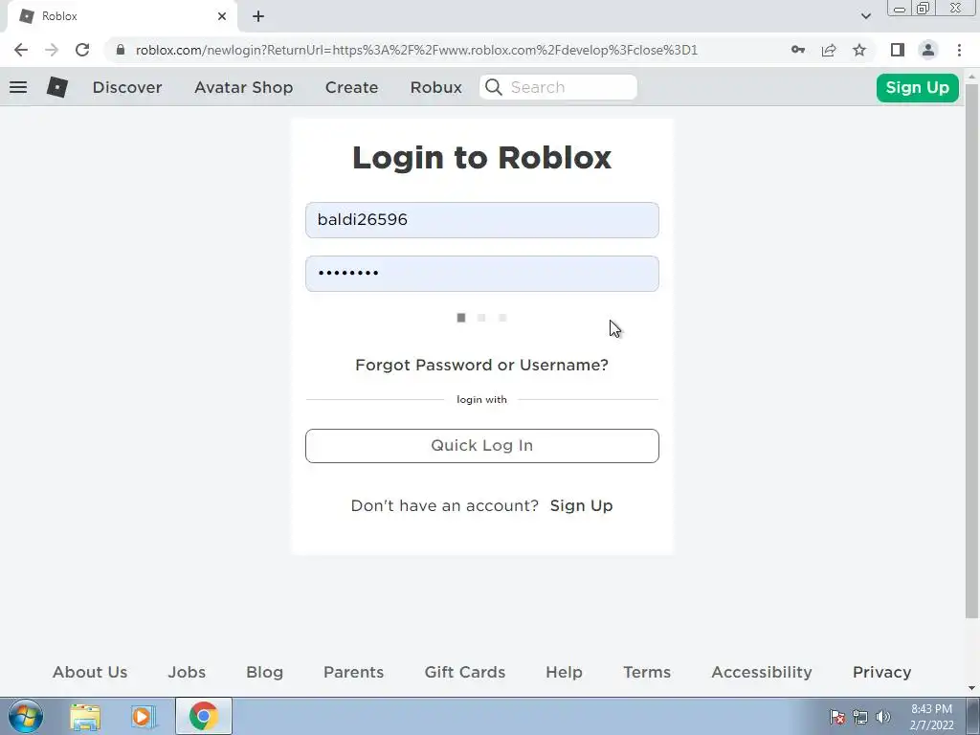The width and height of the screenshot is (980, 735).
Task: Click the Chrome taskbar icon
Action: pos(204,716)
